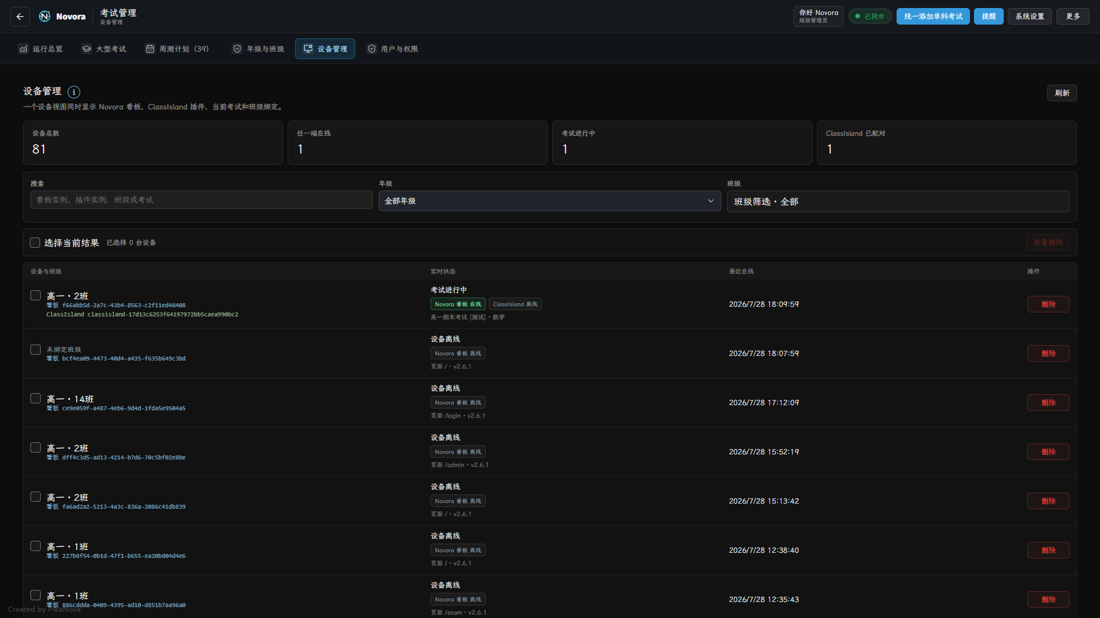
Task: Click the 运行总览 chart icon
Action: coord(23,49)
